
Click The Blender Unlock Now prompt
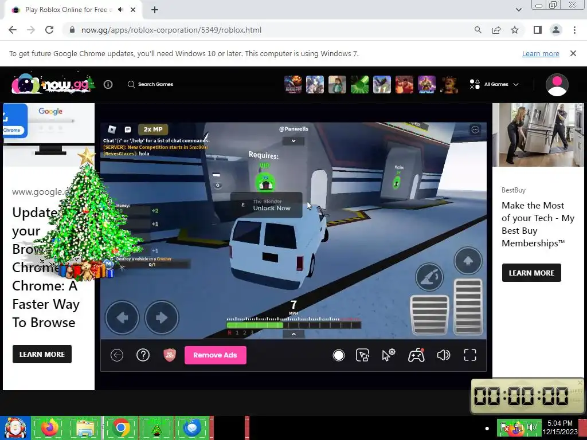coord(267,205)
